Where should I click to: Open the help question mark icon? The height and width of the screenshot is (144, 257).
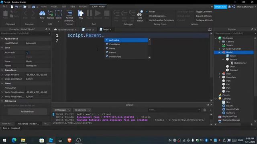(229, 7)
